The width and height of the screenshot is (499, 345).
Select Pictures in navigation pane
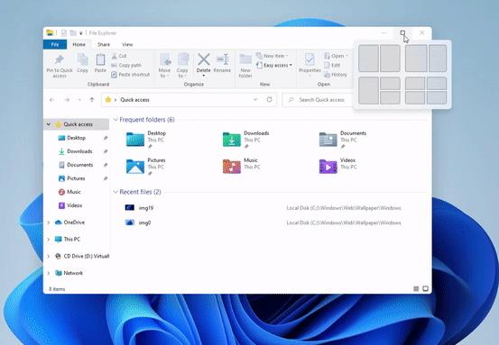pyautogui.click(x=76, y=178)
